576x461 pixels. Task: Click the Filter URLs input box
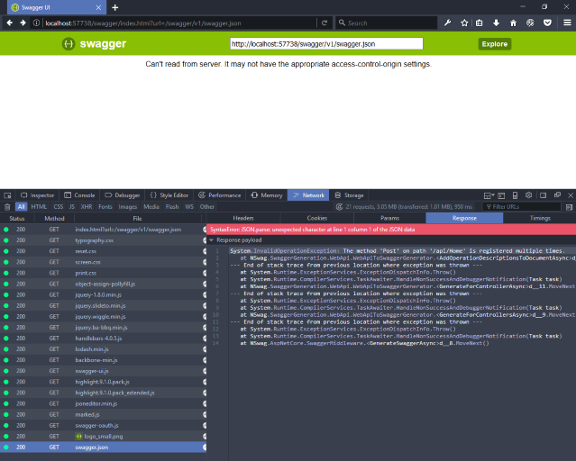(522, 207)
